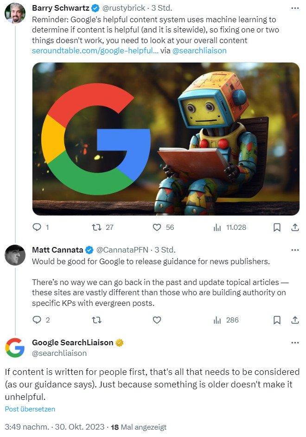Viewport: 306px width, 437px height.
Task: Like Barry Schwartz's post via the heart icon
Action: (156, 228)
